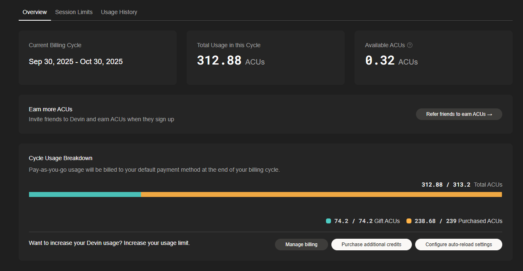523x271 pixels.
Task: Click the 0.32 available ACUs value
Action: pos(380,61)
